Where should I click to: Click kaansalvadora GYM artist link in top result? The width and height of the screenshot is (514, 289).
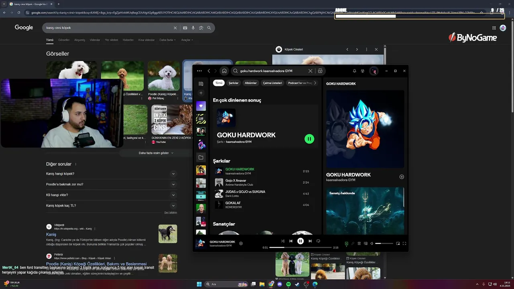pos(239,142)
